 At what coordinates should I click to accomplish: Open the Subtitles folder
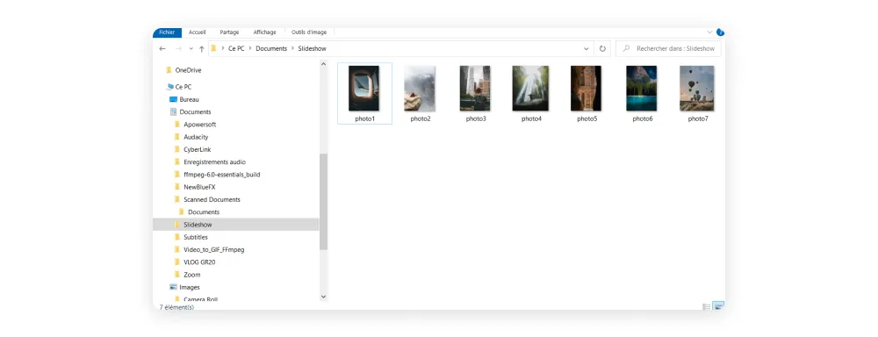[196, 237]
